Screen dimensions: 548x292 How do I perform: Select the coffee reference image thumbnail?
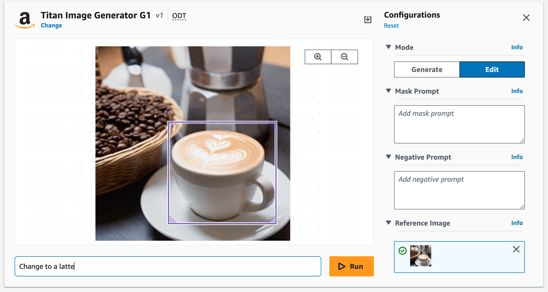pos(420,256)
